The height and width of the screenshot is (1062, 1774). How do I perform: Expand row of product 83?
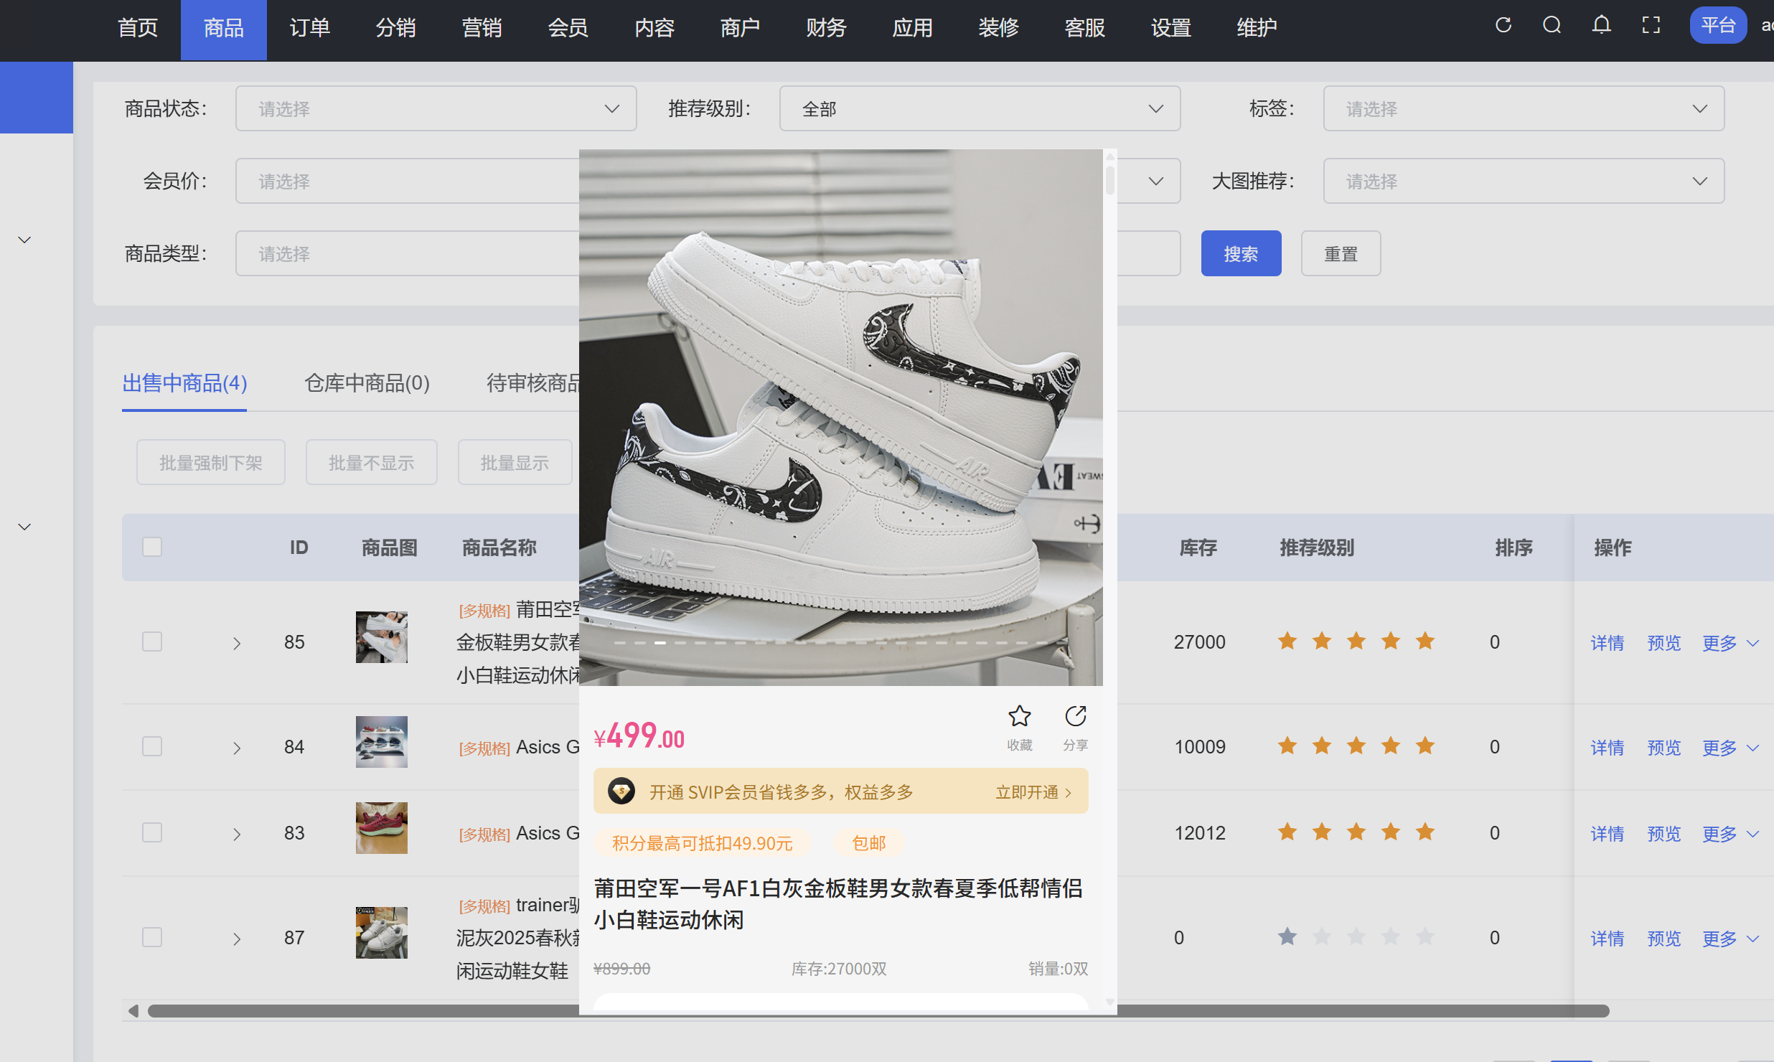pyautogui.click(x=237, y=834)
